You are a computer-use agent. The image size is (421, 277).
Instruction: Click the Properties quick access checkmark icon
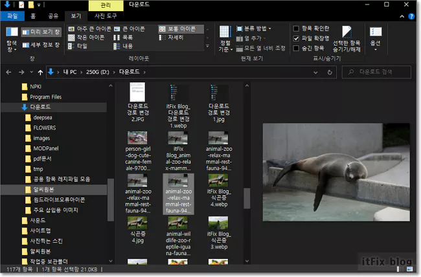[x=21, y=5]
